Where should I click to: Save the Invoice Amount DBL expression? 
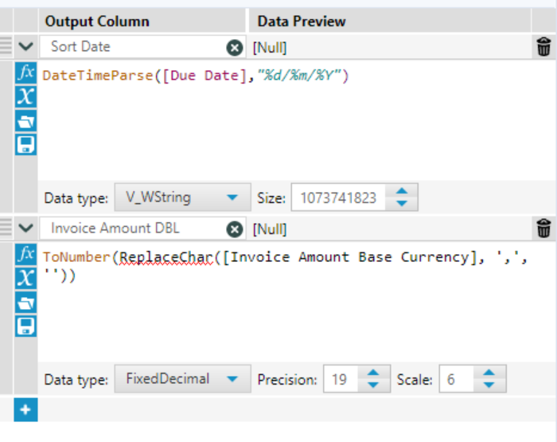tap(26, 326)
